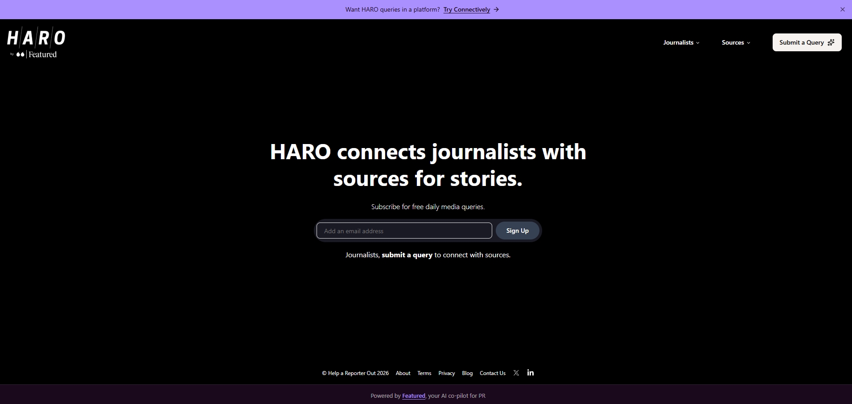Image resolution: width=852 pixels, height=404 pixels.
Task: Follow the submit a query link
Action: pos(407,255)
